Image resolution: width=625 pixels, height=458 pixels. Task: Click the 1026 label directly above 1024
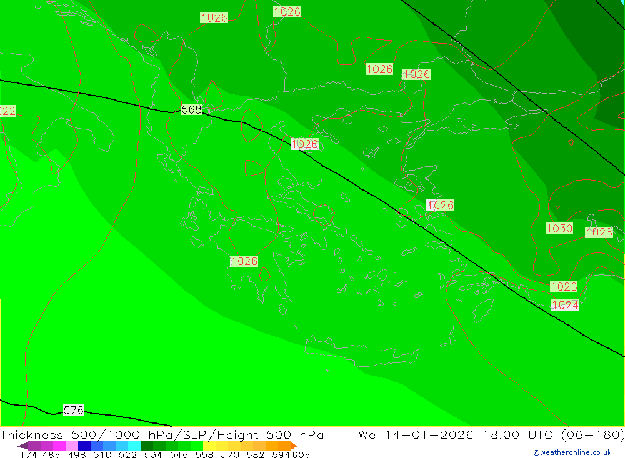pos(564,286)
